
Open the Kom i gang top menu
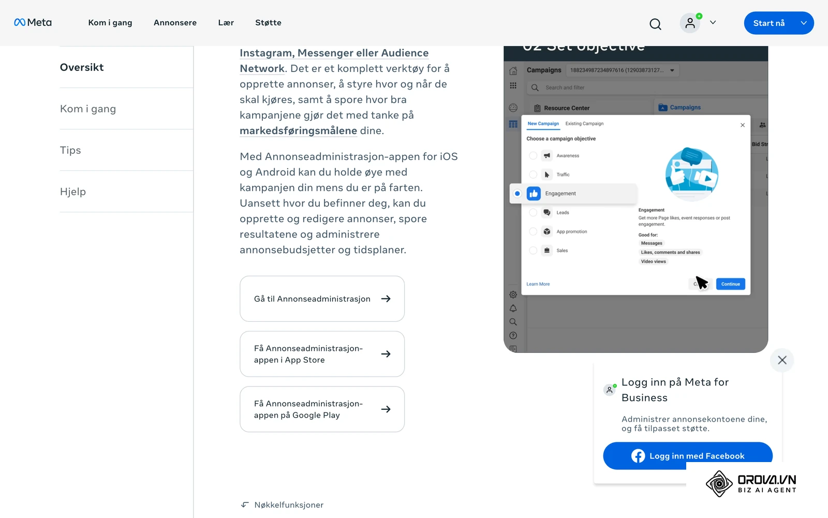tap(110, 23)
